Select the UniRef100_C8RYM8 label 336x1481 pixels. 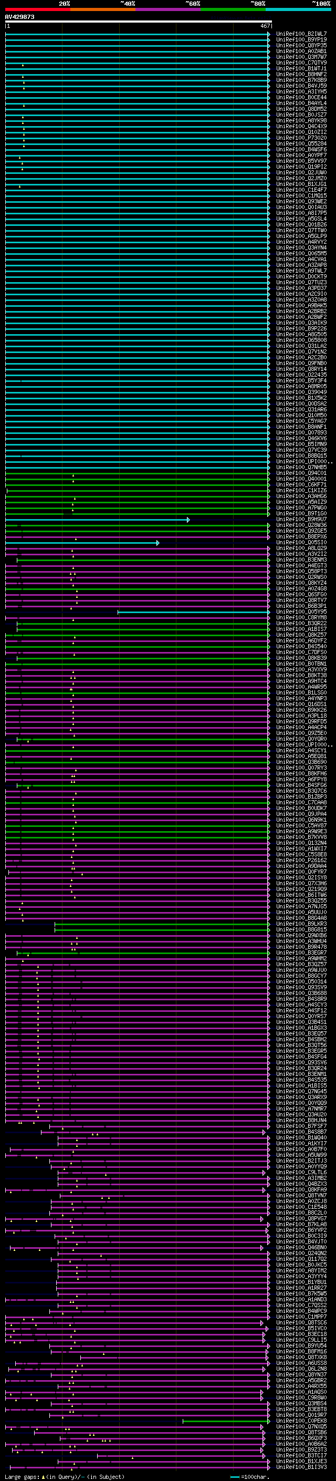(301, 618)
